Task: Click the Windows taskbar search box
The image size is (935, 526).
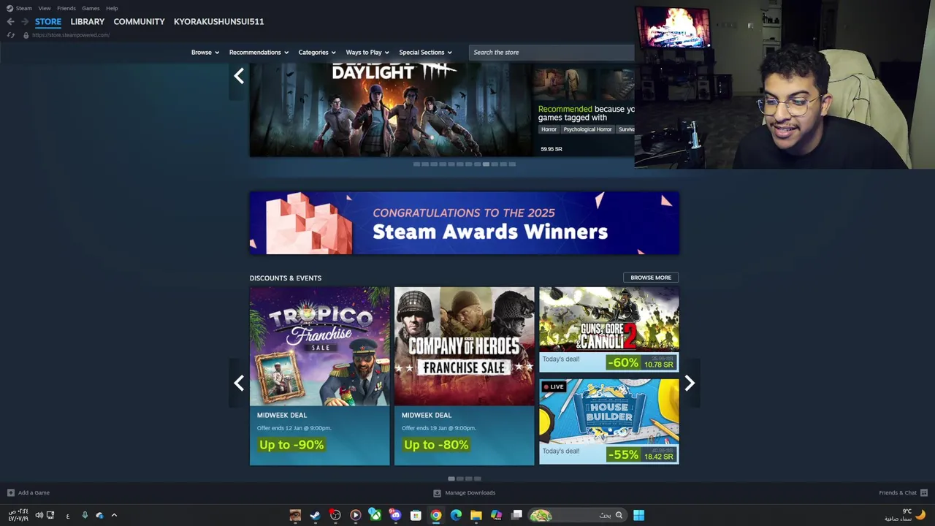Action: tap(579, 515)
